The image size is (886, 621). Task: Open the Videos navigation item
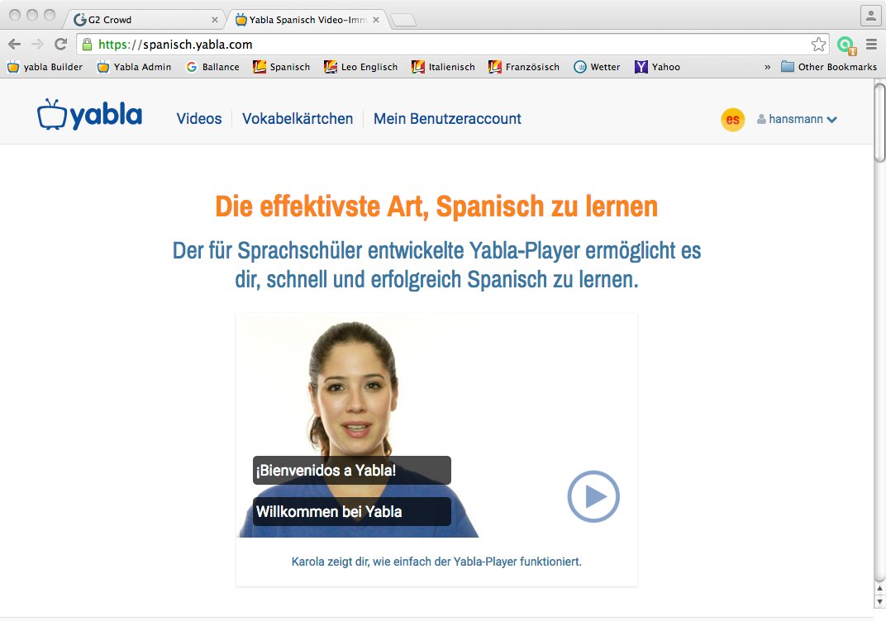click(199, 119)
